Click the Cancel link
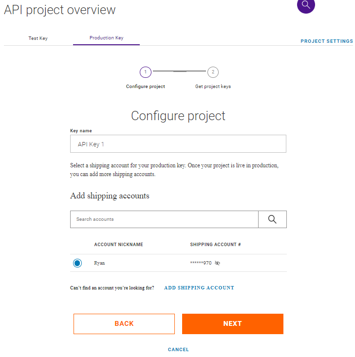 [x=178, y=350]
